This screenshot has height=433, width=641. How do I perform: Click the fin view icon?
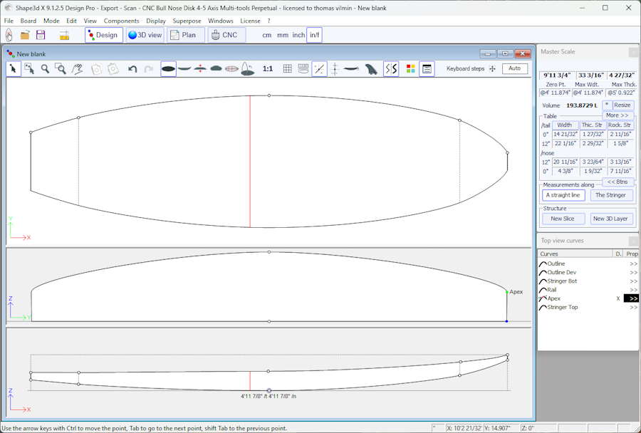pyautogui.click(x=371, y=69)
